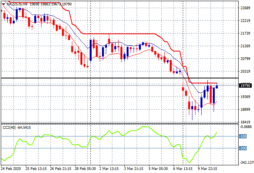Viewport: 254px width, 173px height.
Task: Click the CCI(40) indicator label
Action: coord(17,127)
